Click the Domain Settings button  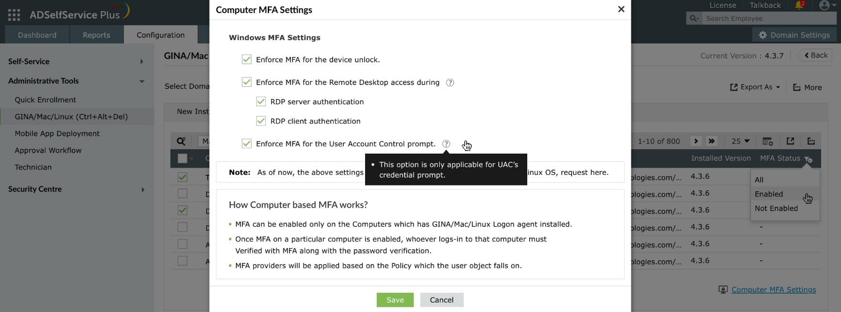coord(794,35)
